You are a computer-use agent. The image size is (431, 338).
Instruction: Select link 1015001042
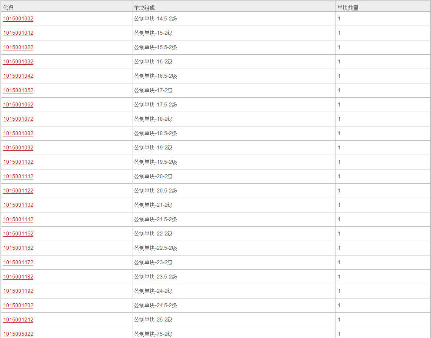(x=18, y=76)
